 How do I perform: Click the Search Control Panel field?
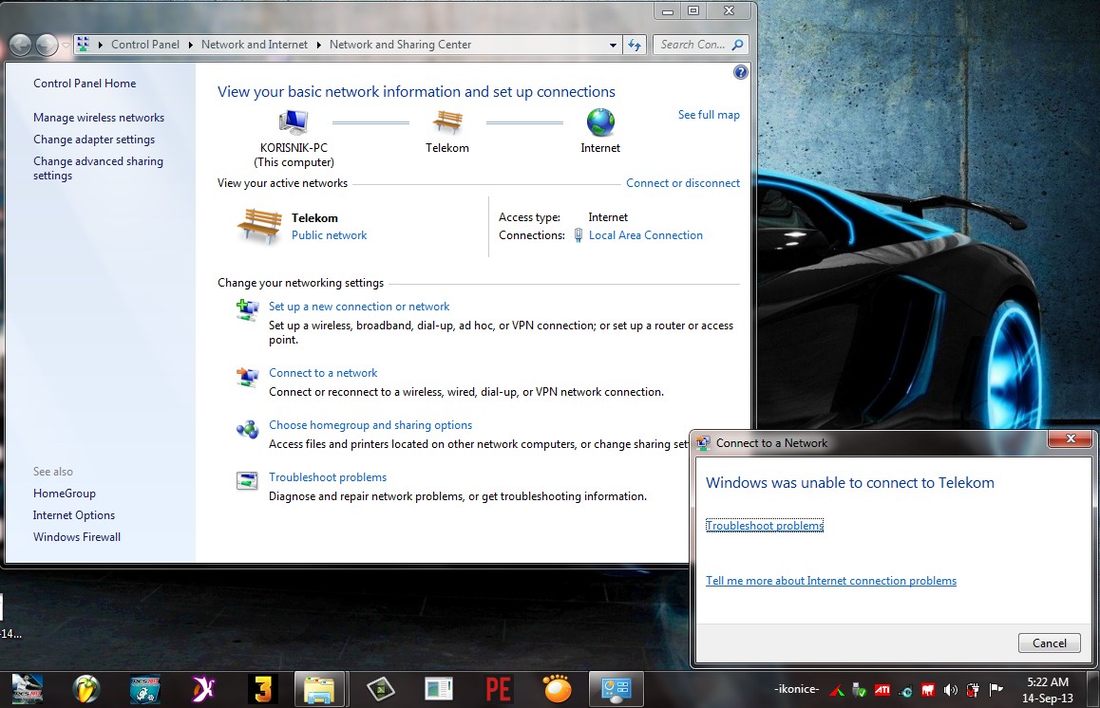coord(693,45)
